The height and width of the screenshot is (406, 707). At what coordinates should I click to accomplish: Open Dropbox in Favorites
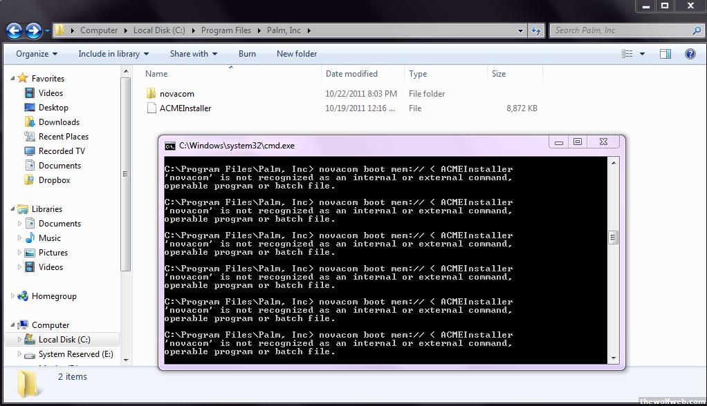(x=54, y=180)
